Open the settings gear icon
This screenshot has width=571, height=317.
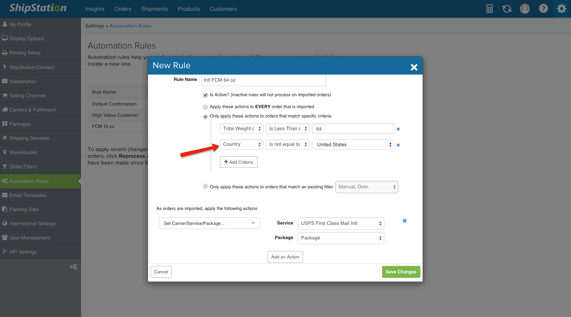point(561,9)
